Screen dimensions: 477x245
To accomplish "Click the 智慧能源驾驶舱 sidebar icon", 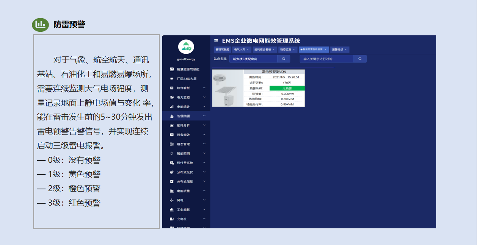I will 172,69.
